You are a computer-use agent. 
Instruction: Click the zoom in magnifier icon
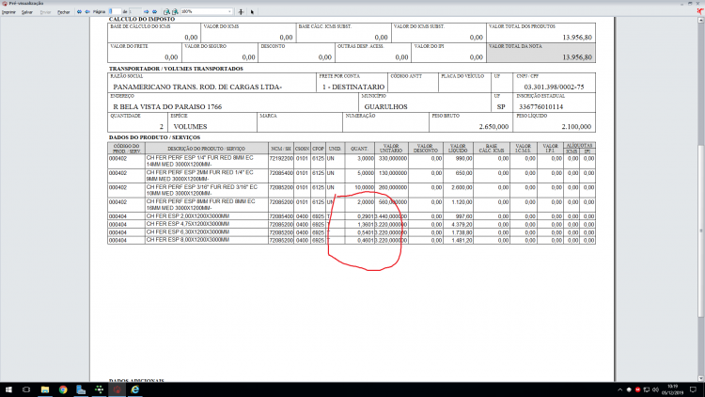[x=175, y=11]
